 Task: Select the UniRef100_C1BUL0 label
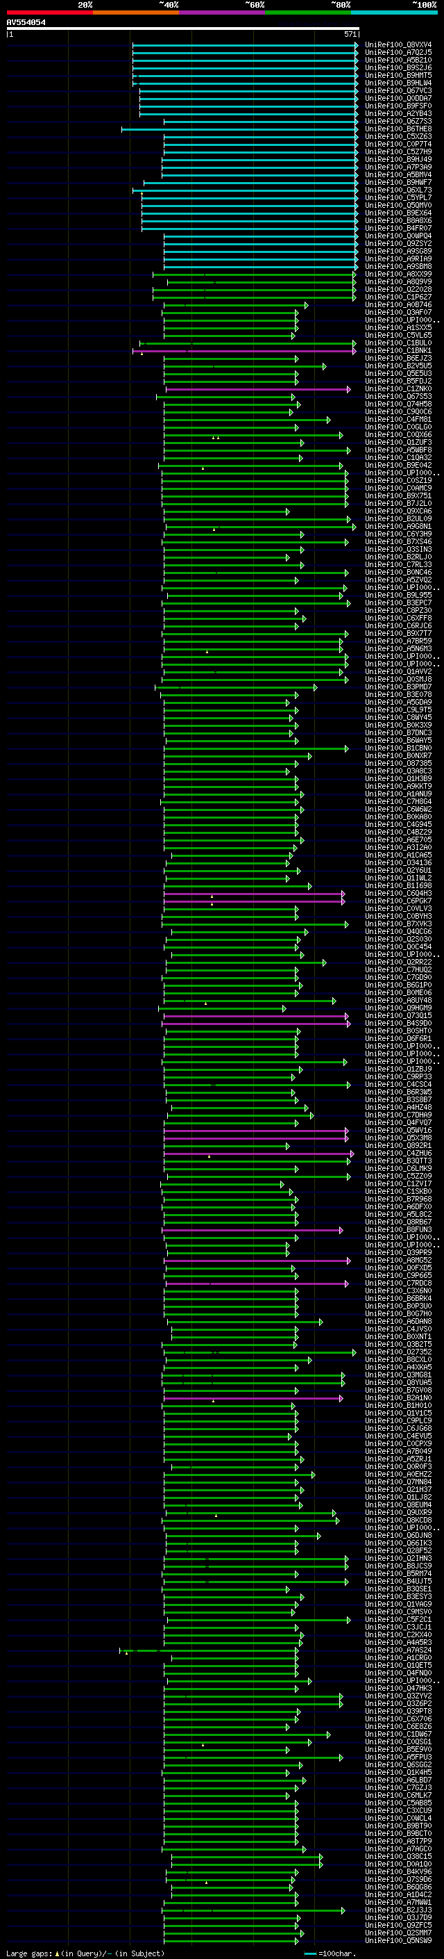pos(398,343)
